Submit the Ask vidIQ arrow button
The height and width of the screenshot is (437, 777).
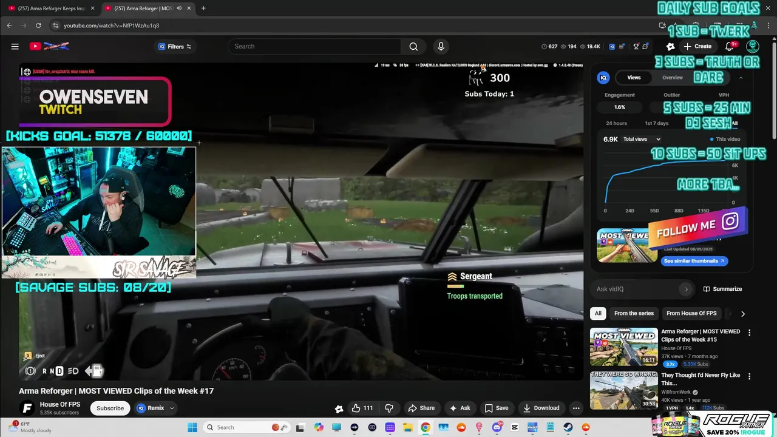point(687,289)
